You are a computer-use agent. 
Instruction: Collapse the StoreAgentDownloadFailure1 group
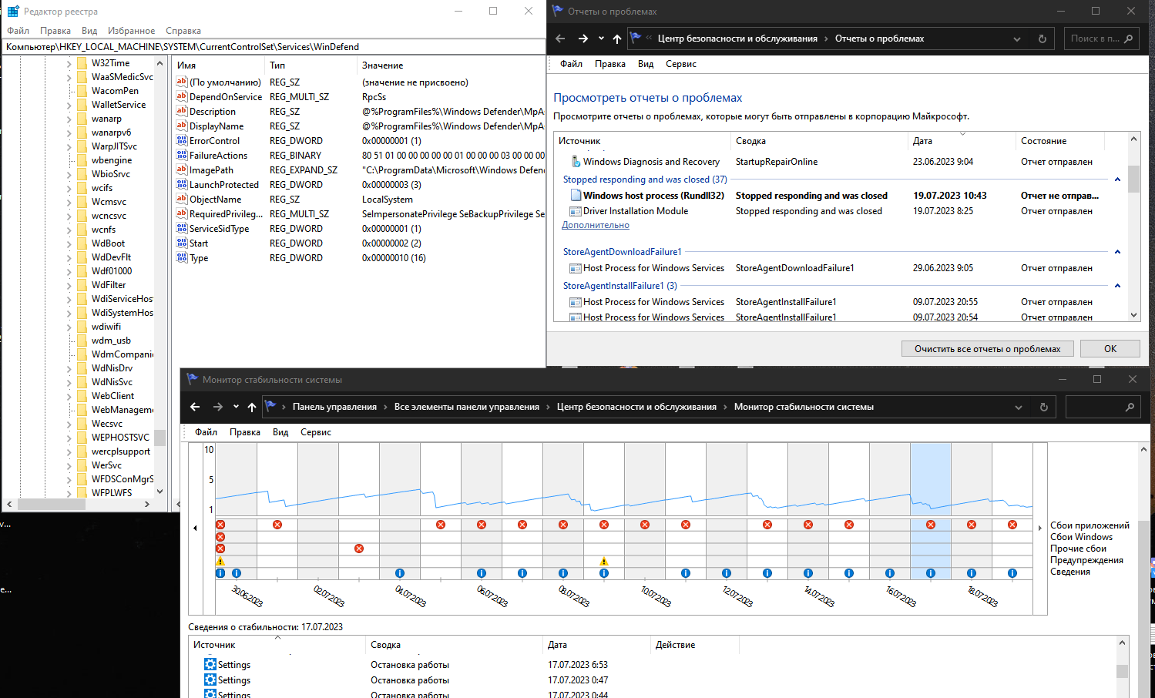1117,252
